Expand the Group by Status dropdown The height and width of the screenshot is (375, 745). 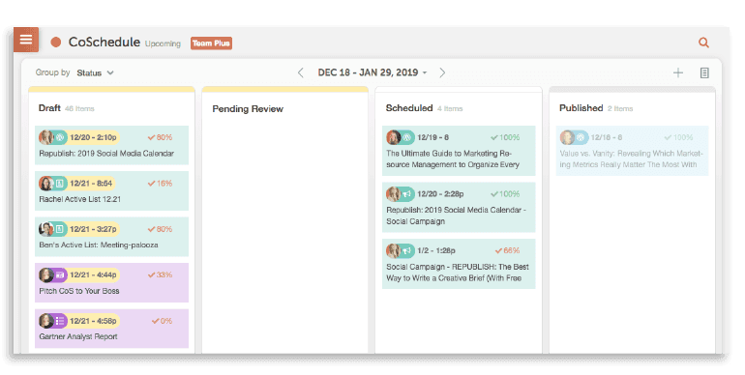click(x=95, y=73)
